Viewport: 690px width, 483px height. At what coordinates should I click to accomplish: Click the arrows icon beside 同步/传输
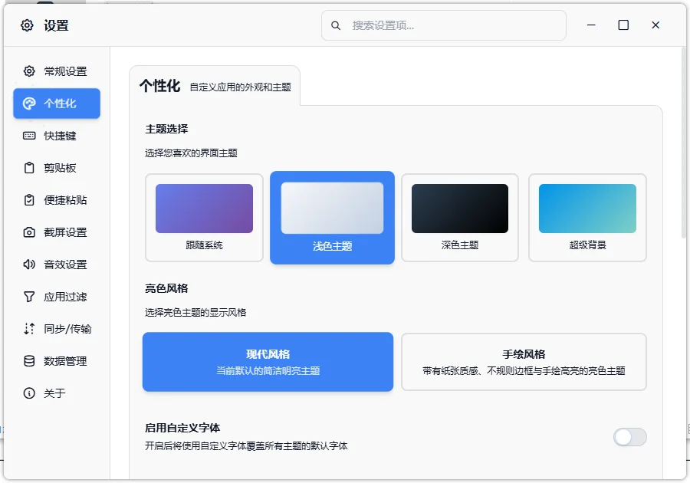29,329
